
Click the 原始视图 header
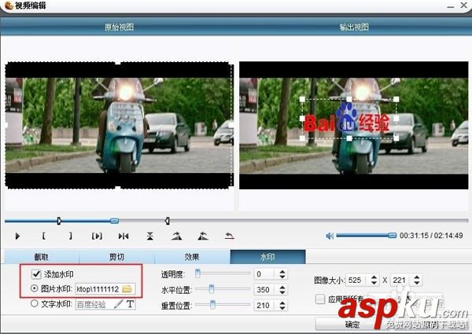click(x=120, y=28)
